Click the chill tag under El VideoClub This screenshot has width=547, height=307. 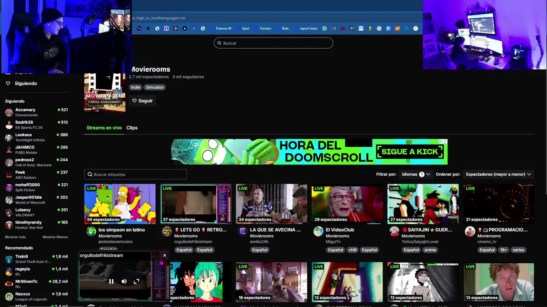coord(353,250)
